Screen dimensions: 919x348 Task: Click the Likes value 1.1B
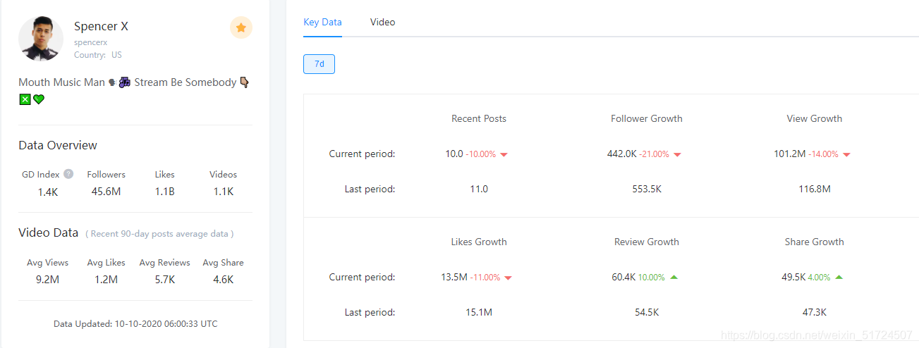click(164, 192)
